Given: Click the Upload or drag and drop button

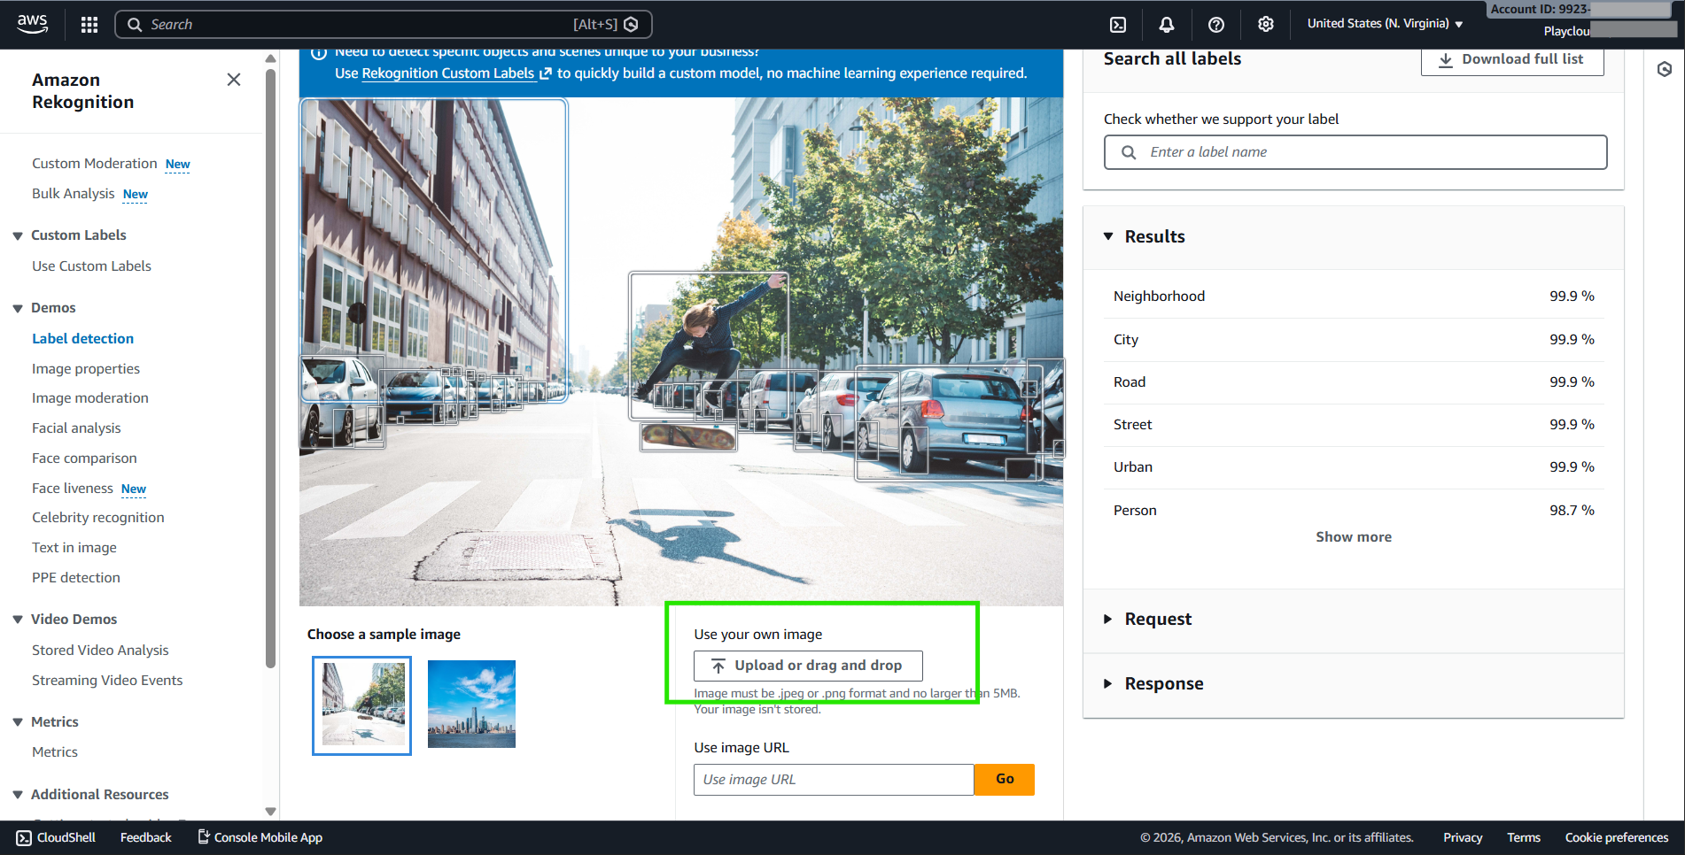Looking at the screenshot, I should (x=808, y=666).
